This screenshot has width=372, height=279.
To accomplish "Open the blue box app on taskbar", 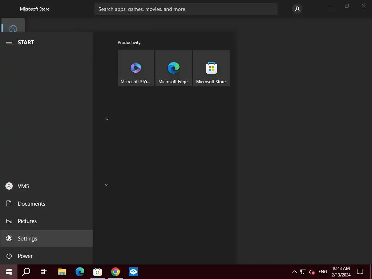I will click(133, 272).
